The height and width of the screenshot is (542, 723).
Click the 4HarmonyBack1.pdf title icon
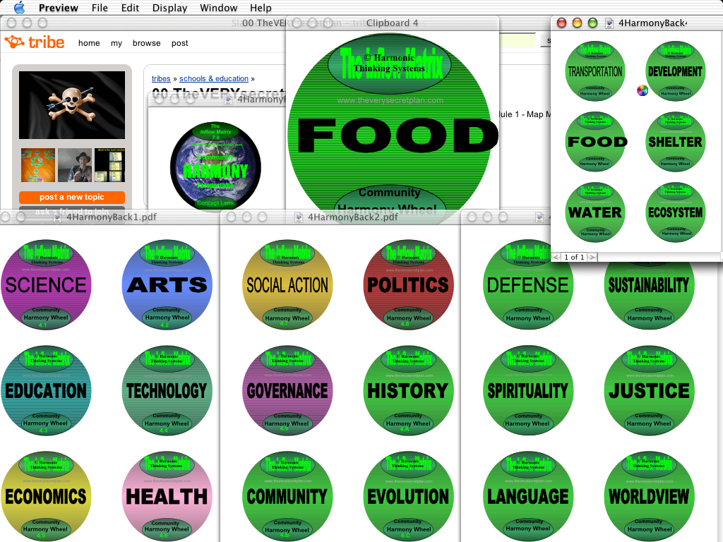(x=56, y=217)
